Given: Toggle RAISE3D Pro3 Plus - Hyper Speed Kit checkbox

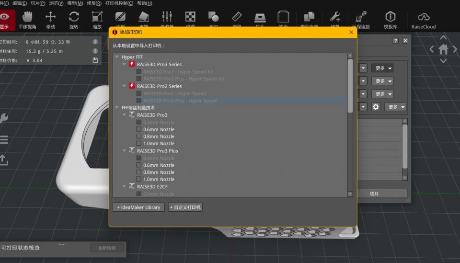Looking at the screenshot, I should pos(139,79).
